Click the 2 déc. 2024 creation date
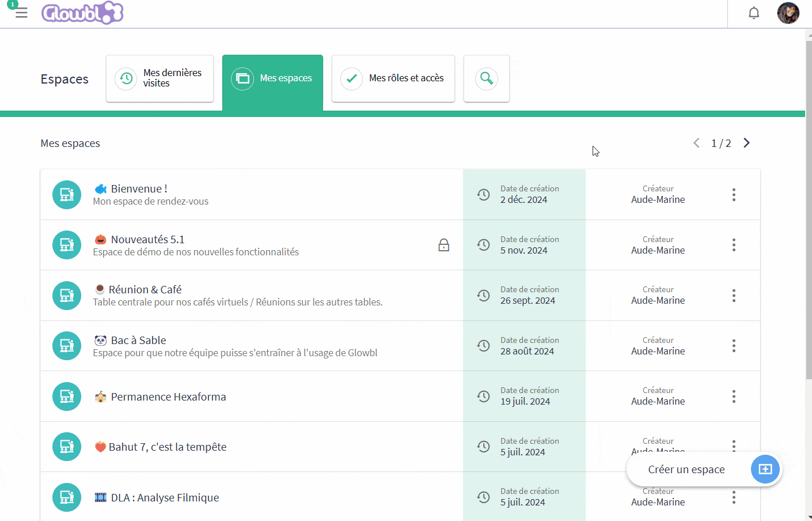812x521 pixels. point(523,199)
